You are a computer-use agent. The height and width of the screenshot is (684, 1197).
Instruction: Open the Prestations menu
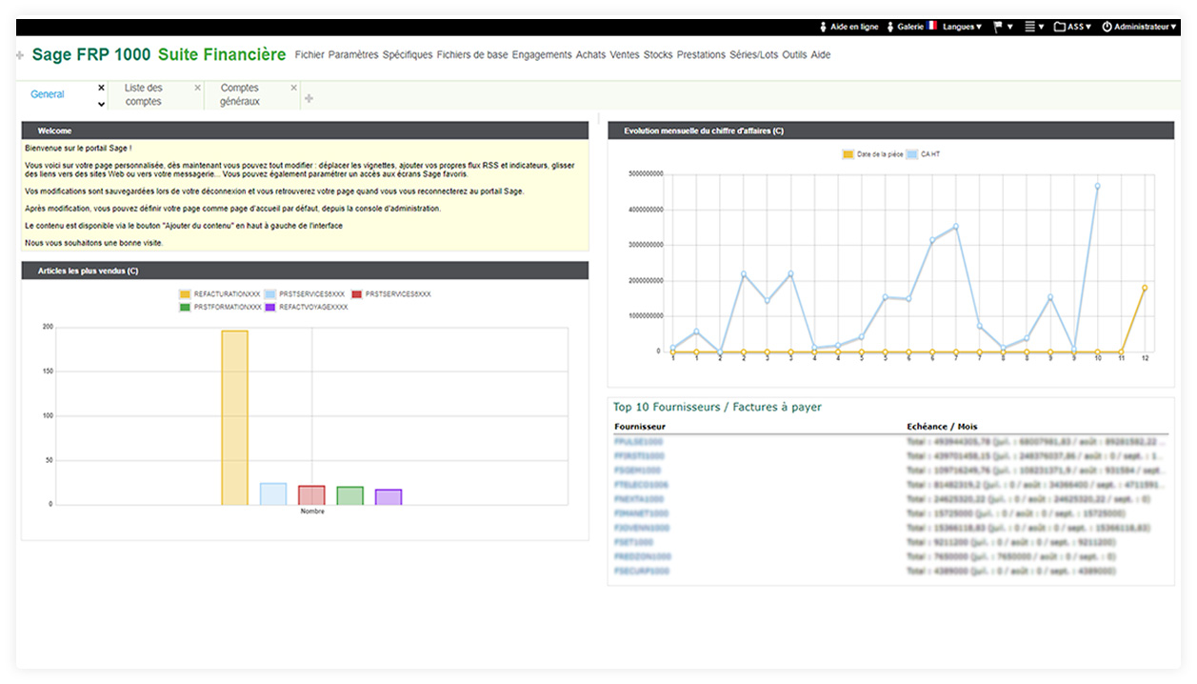point(701,55)
